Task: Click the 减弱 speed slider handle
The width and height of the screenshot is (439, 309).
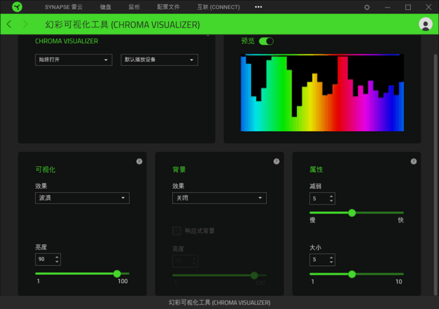Action: 352,213
